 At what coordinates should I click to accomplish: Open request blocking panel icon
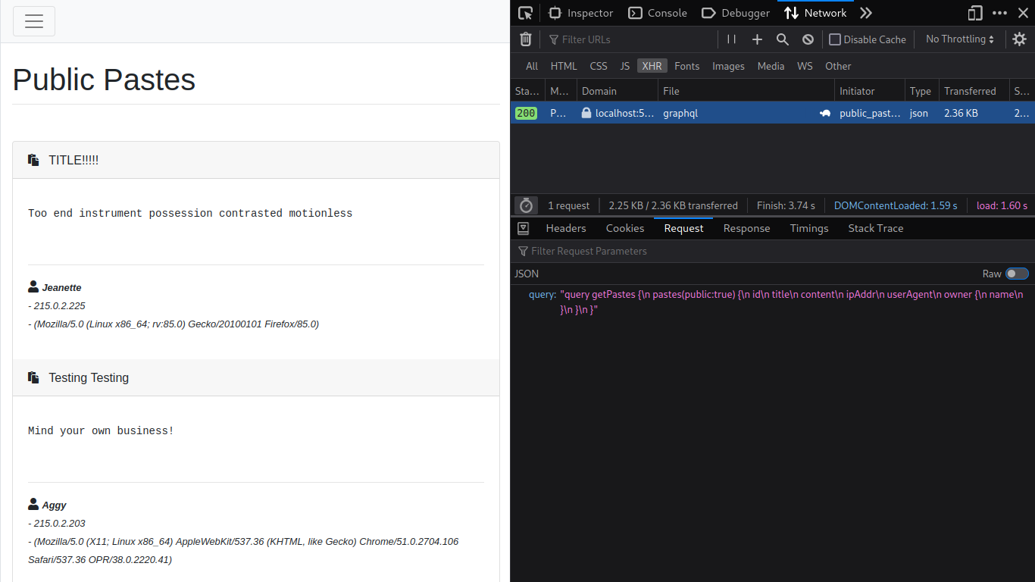[808, 39]
